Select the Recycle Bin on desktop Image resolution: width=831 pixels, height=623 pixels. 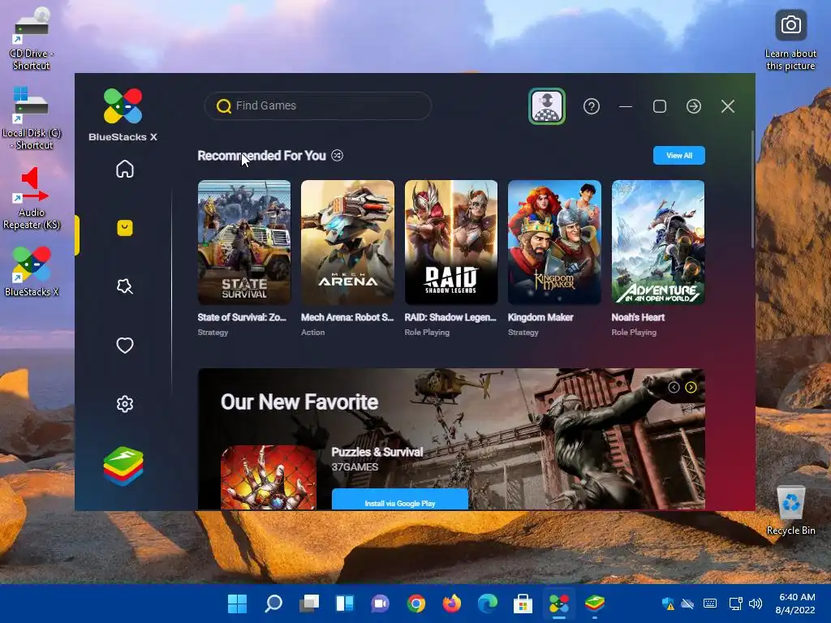[790, 511]
